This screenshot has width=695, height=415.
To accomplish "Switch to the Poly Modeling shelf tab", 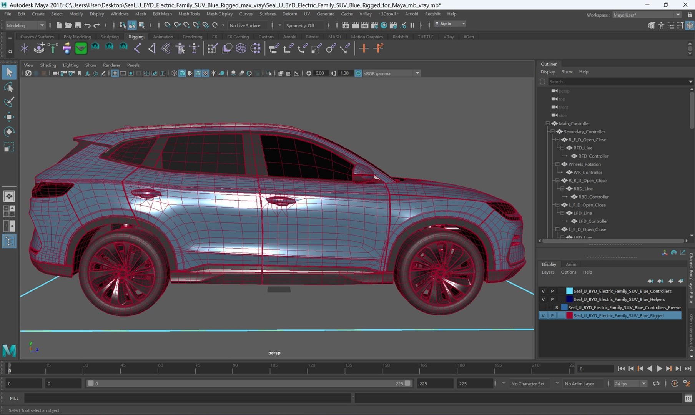I will coord(77,37).
